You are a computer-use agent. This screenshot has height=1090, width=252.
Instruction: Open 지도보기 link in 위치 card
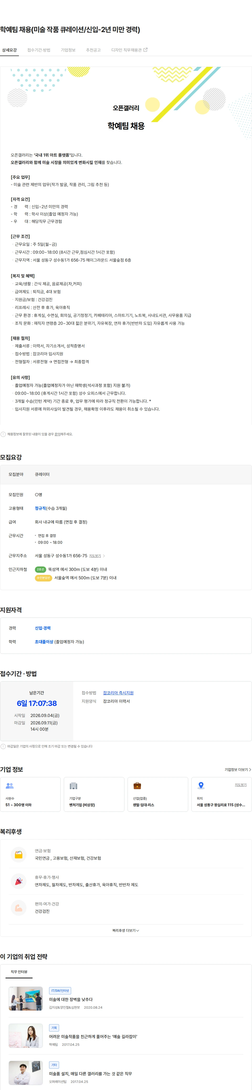pyautogui.click(x=241, y=784)
